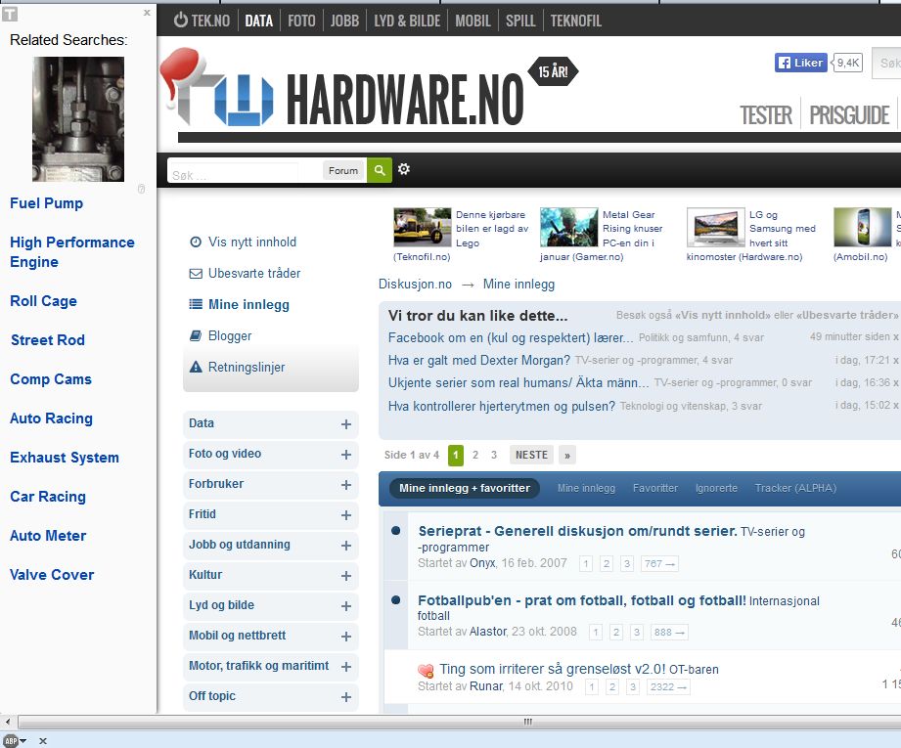Click the Mine innlegg list icon
This screenshot has height=748, width=901.
coord(196,304)
